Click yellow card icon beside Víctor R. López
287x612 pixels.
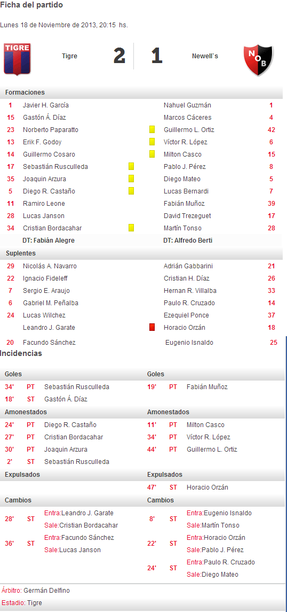[x=152, y=142]
